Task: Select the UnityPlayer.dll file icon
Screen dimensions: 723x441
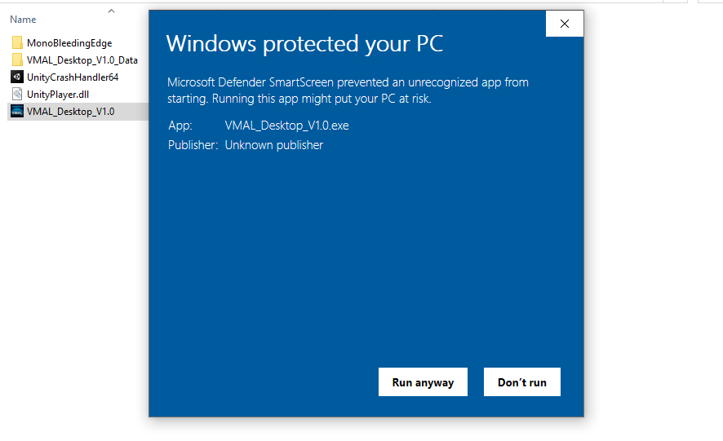Action: (17, 94)
